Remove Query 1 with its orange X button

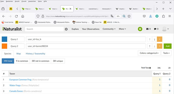pyautogui.click(x=159, y=39)
